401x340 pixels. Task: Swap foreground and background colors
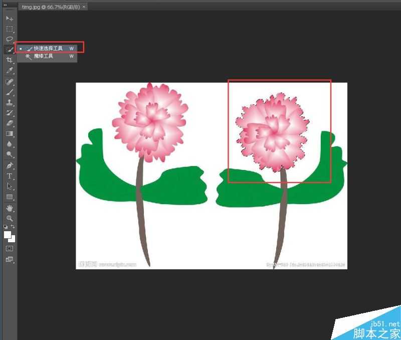pyautogui.click(x=13, y=227)
